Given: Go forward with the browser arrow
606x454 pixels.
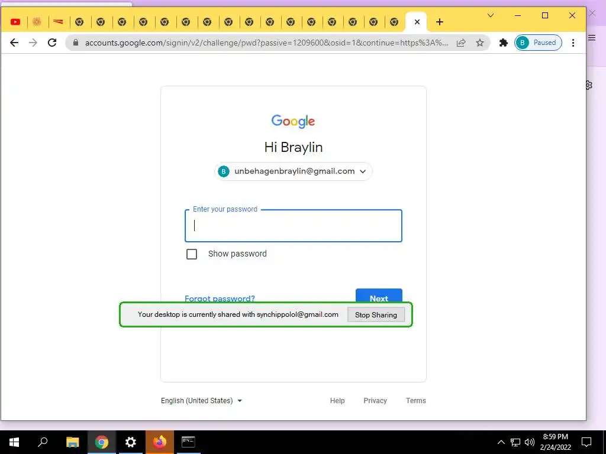Looking at the screenshot, I should [33, 43].
